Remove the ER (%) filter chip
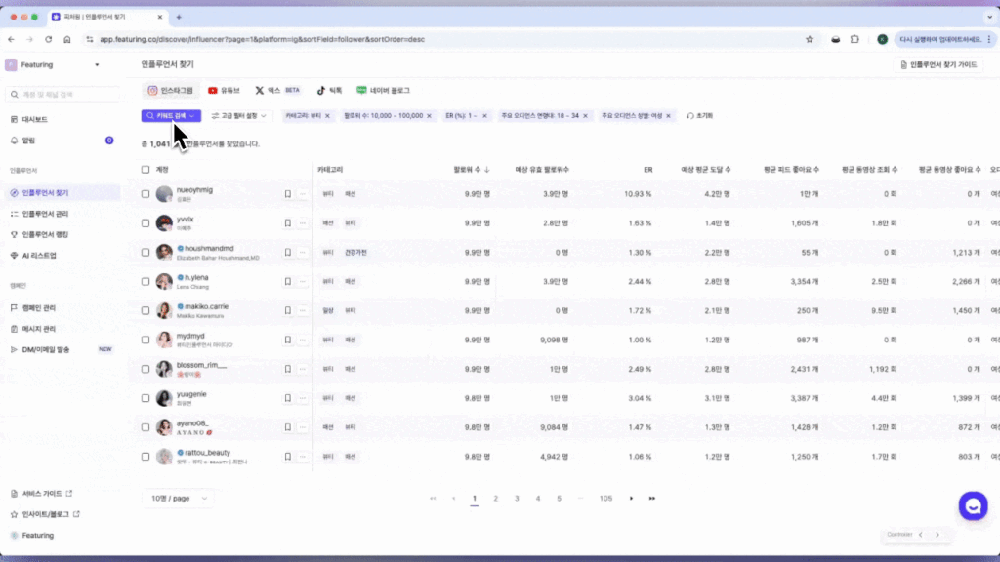The image size is (1000, 562). coord(485,116)
